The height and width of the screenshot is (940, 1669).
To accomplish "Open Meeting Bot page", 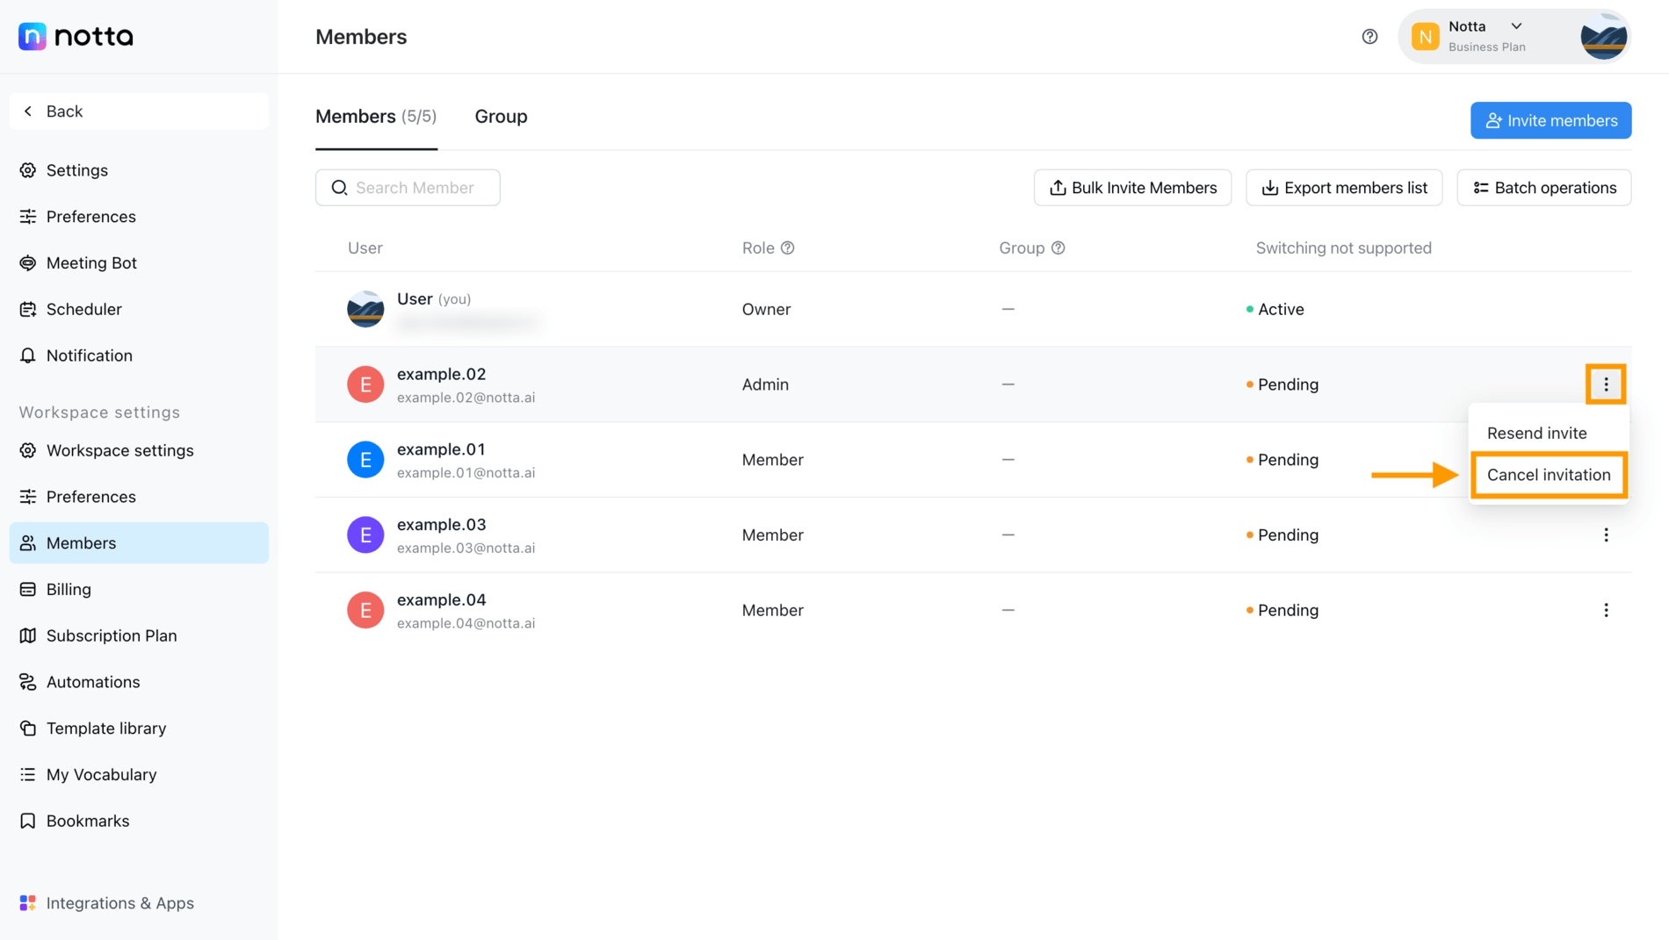I will coord(139,263).
